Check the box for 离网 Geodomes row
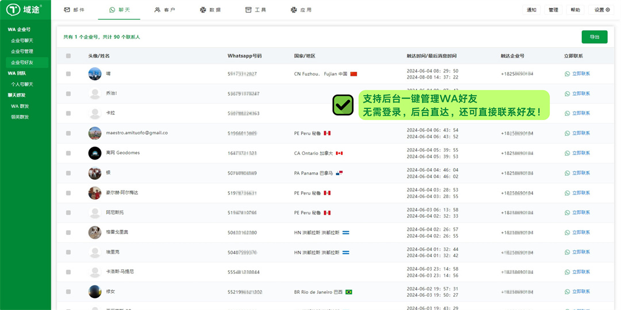Image resolution: width=621 pixels, height=310 pixels. click(x=68, y=153)
